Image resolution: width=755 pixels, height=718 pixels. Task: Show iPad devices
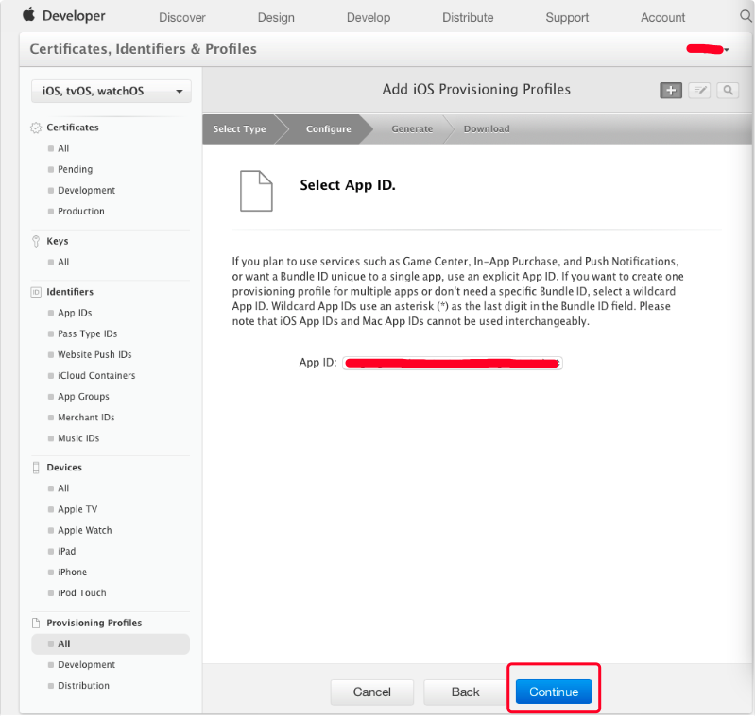(66, 552)
